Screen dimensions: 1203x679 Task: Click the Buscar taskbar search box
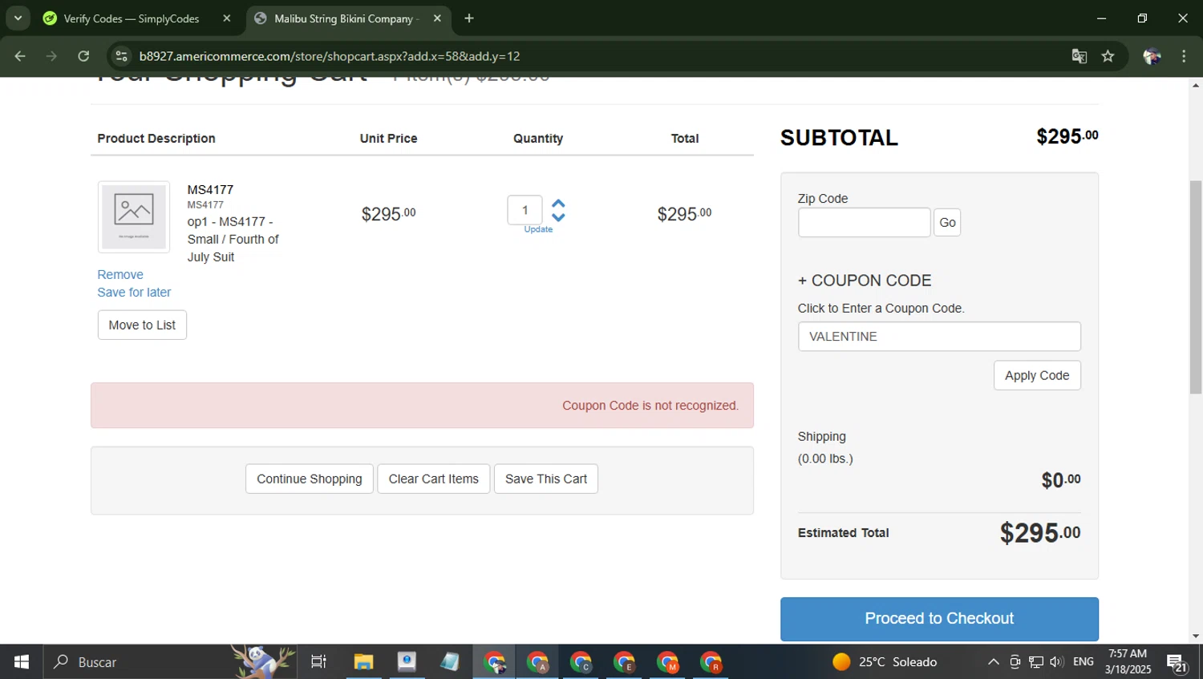170,662
